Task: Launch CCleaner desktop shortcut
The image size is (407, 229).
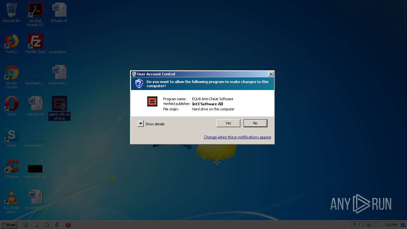Action: [11, 169]
